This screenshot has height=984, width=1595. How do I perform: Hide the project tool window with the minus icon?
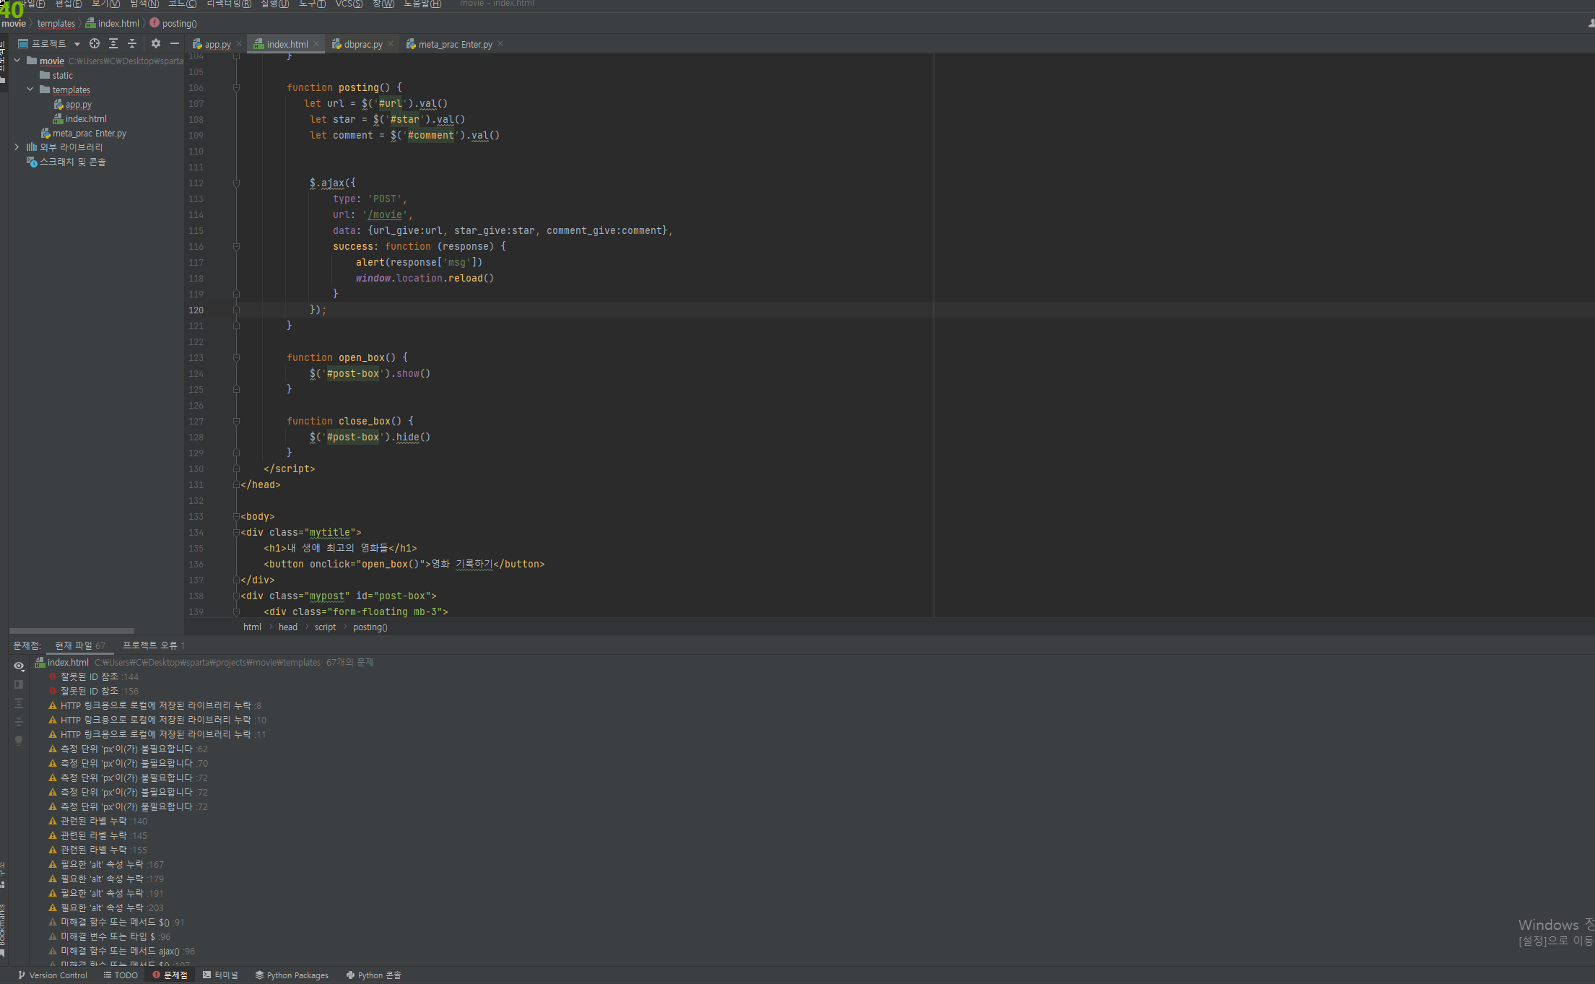(174, 43)
